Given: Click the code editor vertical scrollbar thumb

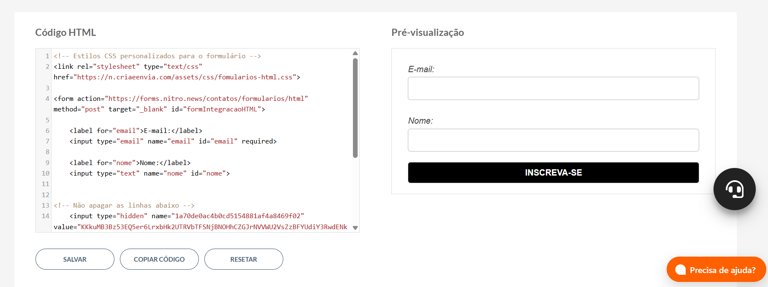Looking at the screenshot, I should coord(355,108).
